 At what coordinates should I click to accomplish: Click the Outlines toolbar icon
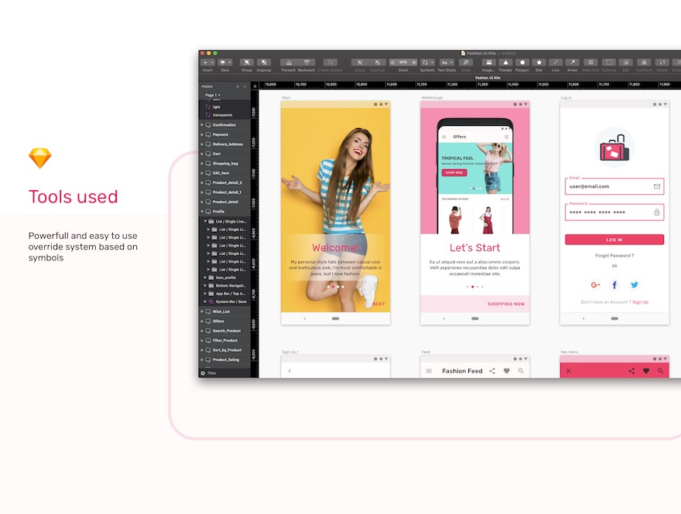(609, 63)
